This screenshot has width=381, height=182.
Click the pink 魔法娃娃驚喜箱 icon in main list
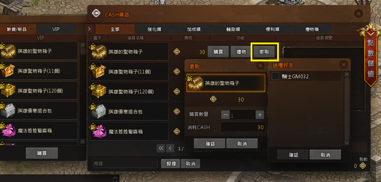(x=98, y=131)
